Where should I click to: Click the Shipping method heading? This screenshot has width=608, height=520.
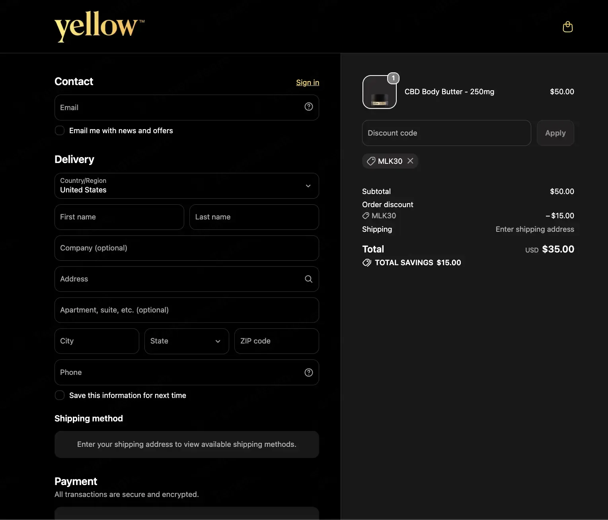[x=89, y=418]
